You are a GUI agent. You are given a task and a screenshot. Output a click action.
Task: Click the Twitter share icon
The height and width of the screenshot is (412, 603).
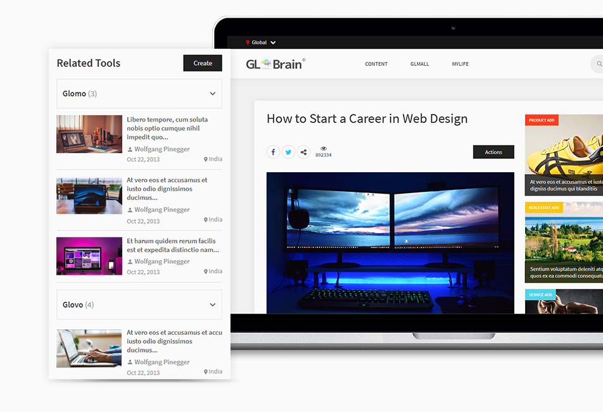coord(288,152)
